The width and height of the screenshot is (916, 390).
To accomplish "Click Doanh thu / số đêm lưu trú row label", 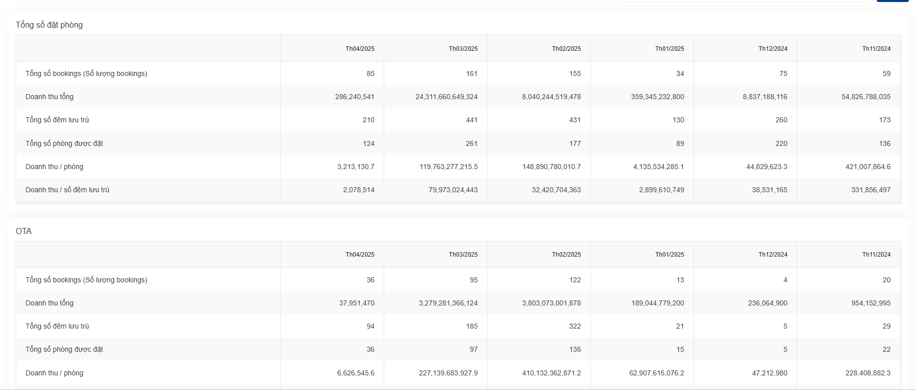I will coord(67,190).
